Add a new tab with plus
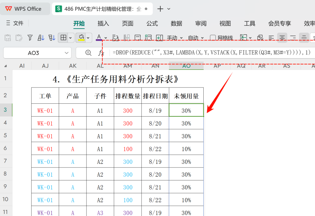Screen dimensions: 315x216 (160, 9)
